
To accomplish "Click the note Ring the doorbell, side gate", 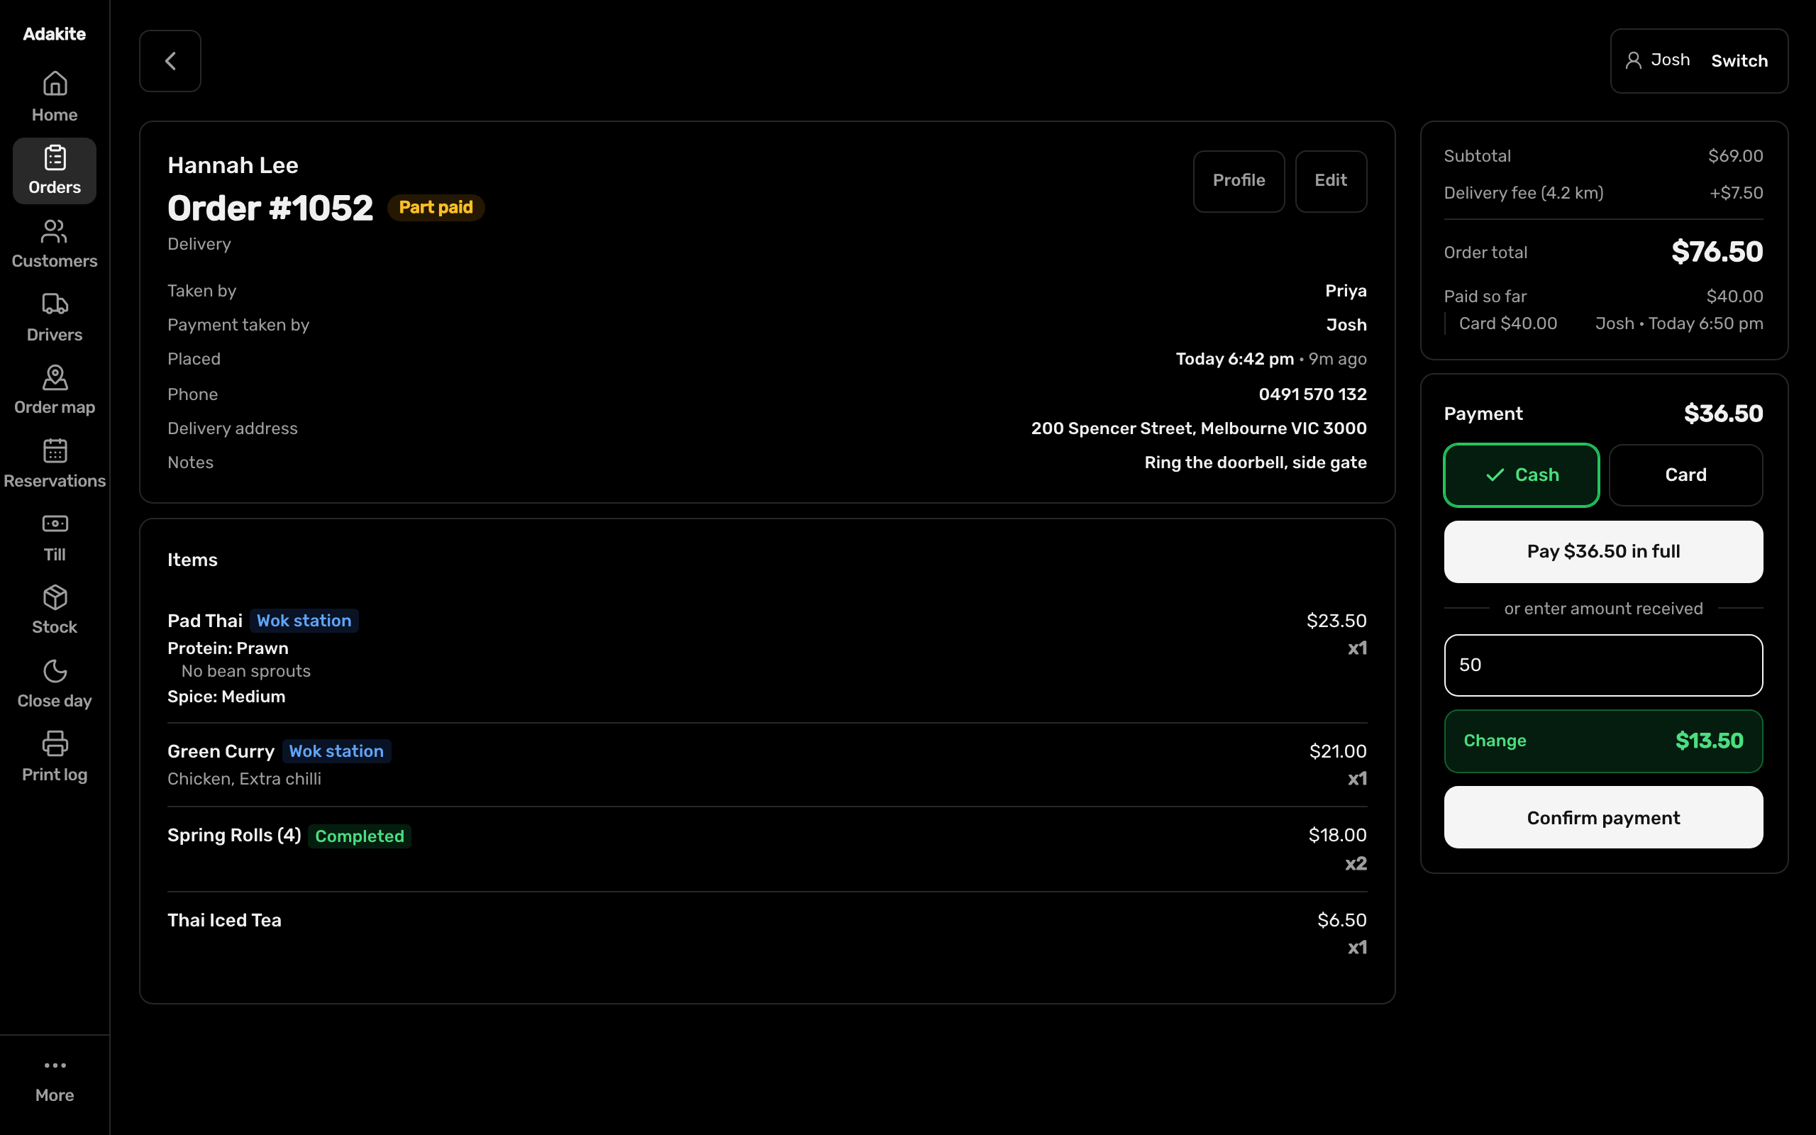I will (1256, 463).
